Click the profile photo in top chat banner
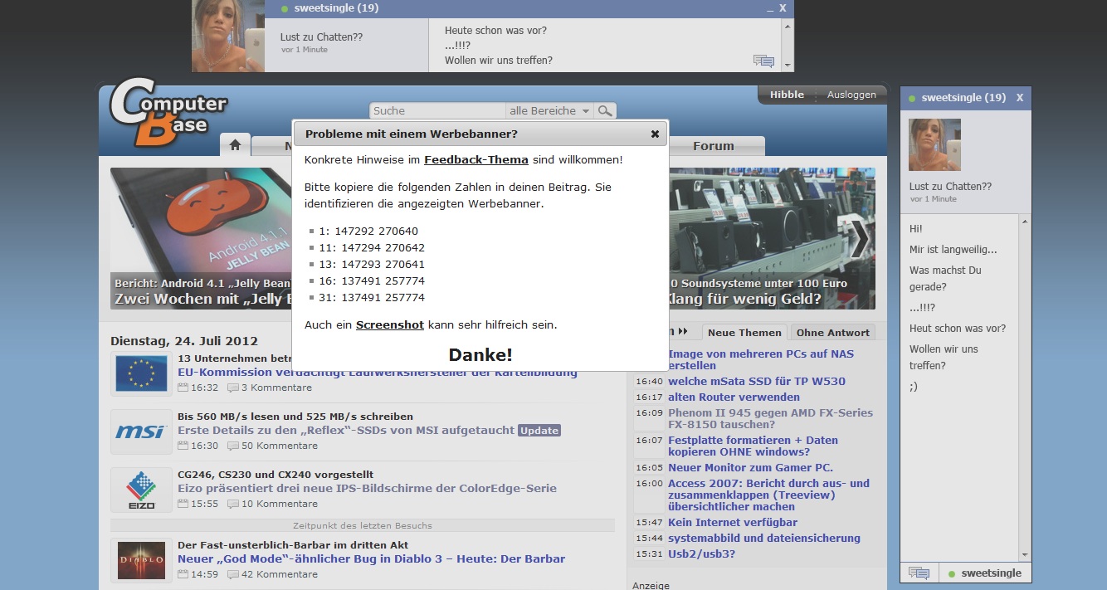Image resolution: width=1107 pixels, height=590 pixels. pos(228,36)
